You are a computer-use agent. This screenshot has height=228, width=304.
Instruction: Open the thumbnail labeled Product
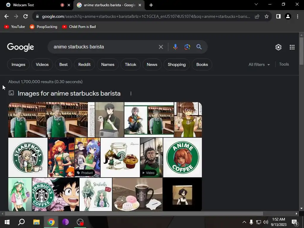click(88, 157)
